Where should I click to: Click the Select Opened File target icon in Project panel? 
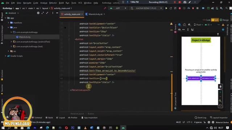pos(38,13)
